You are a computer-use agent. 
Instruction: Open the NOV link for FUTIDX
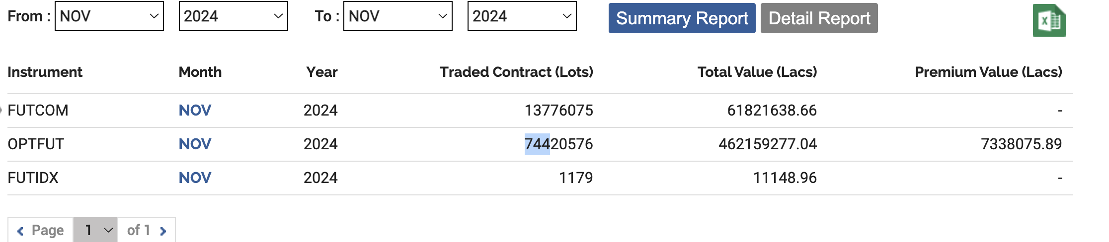tap(195, 178)
